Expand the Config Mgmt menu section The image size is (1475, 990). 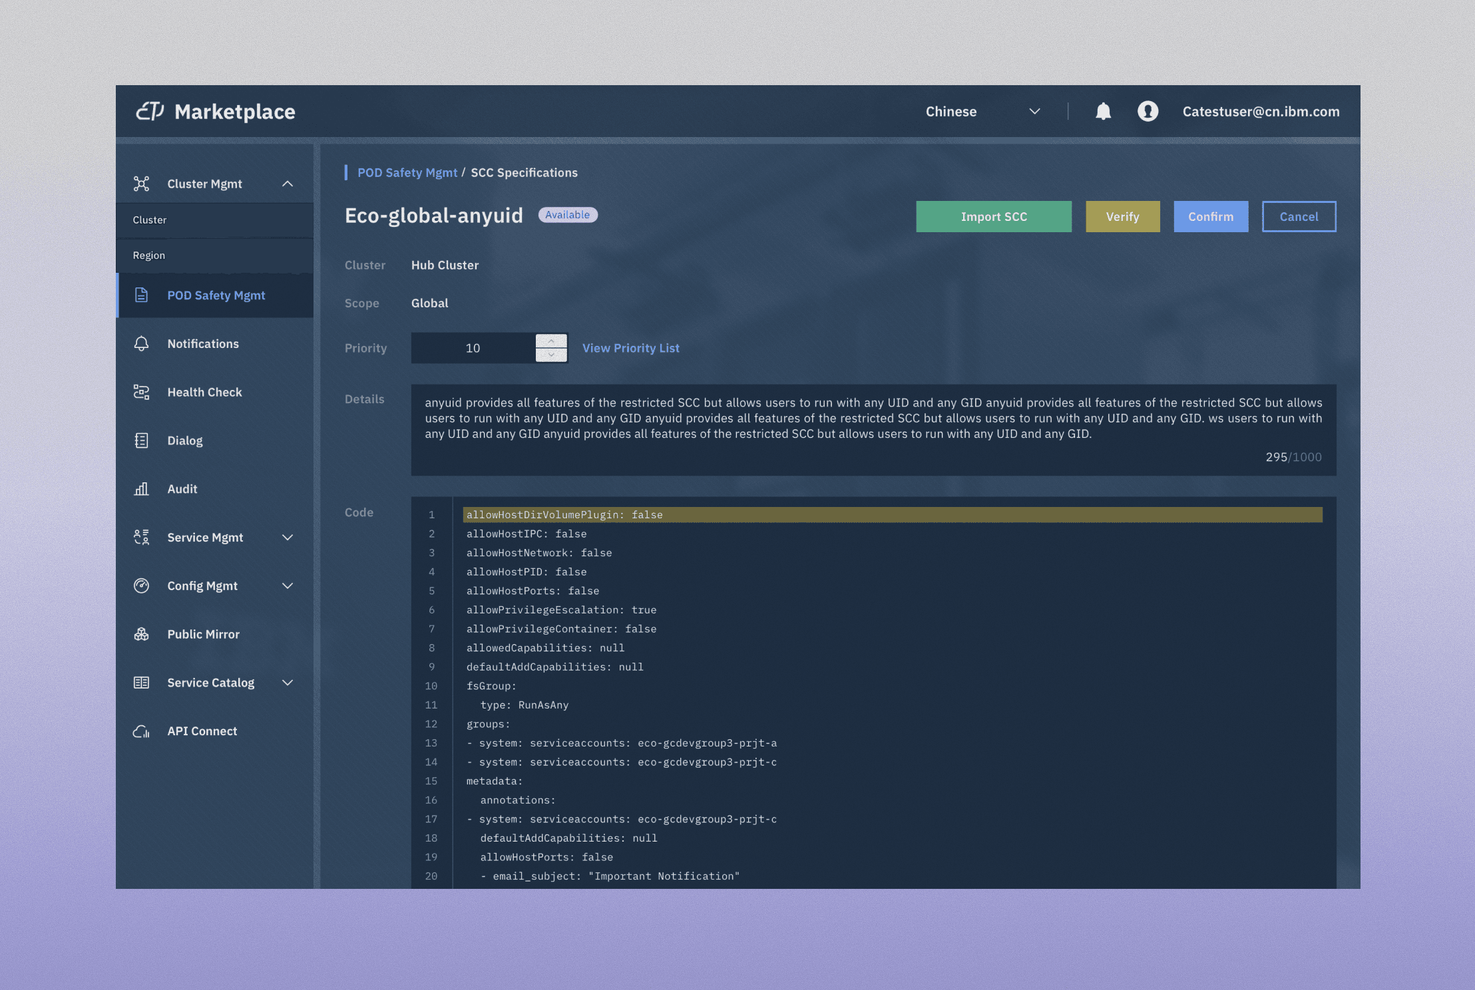tap(288, 586)
